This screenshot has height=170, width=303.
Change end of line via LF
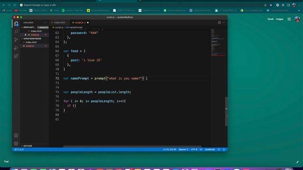click(x=201, y=149)
